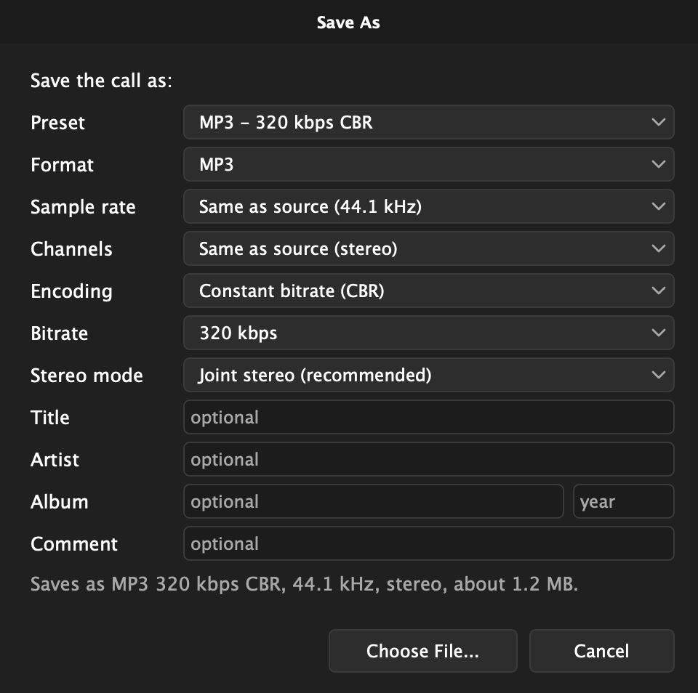
Task: Change the Encoding dropdown selection
Action: point(429,291)
